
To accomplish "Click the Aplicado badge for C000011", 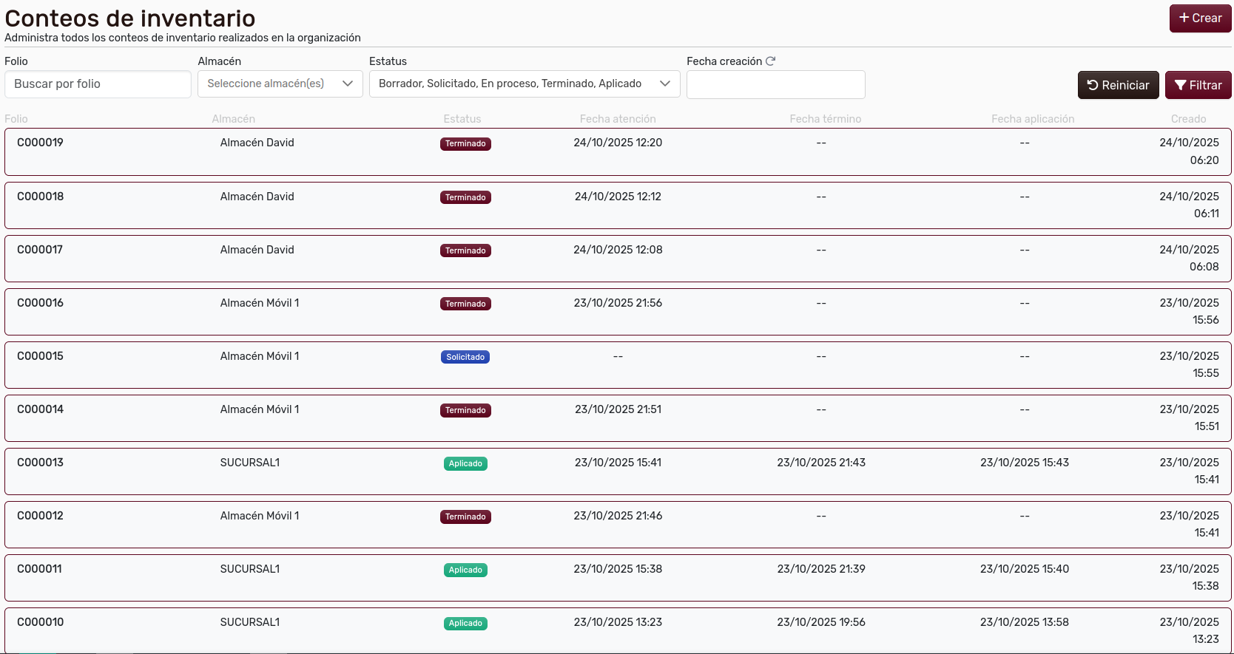I will (465, 570).
